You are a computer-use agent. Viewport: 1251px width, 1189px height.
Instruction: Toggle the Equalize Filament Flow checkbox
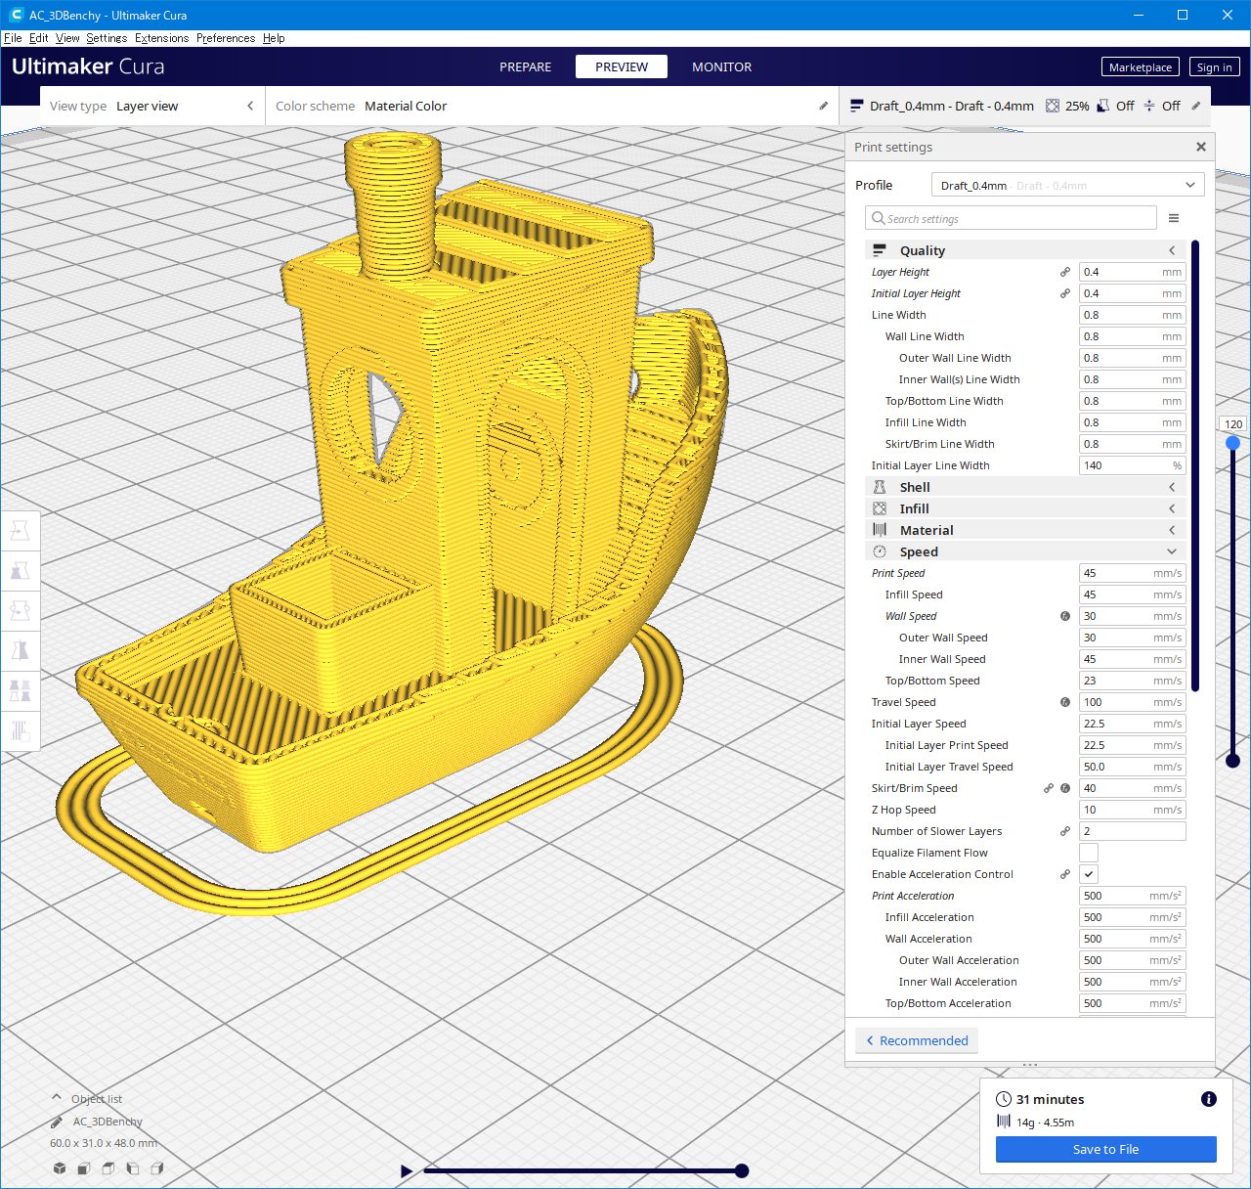point(1089,853)
